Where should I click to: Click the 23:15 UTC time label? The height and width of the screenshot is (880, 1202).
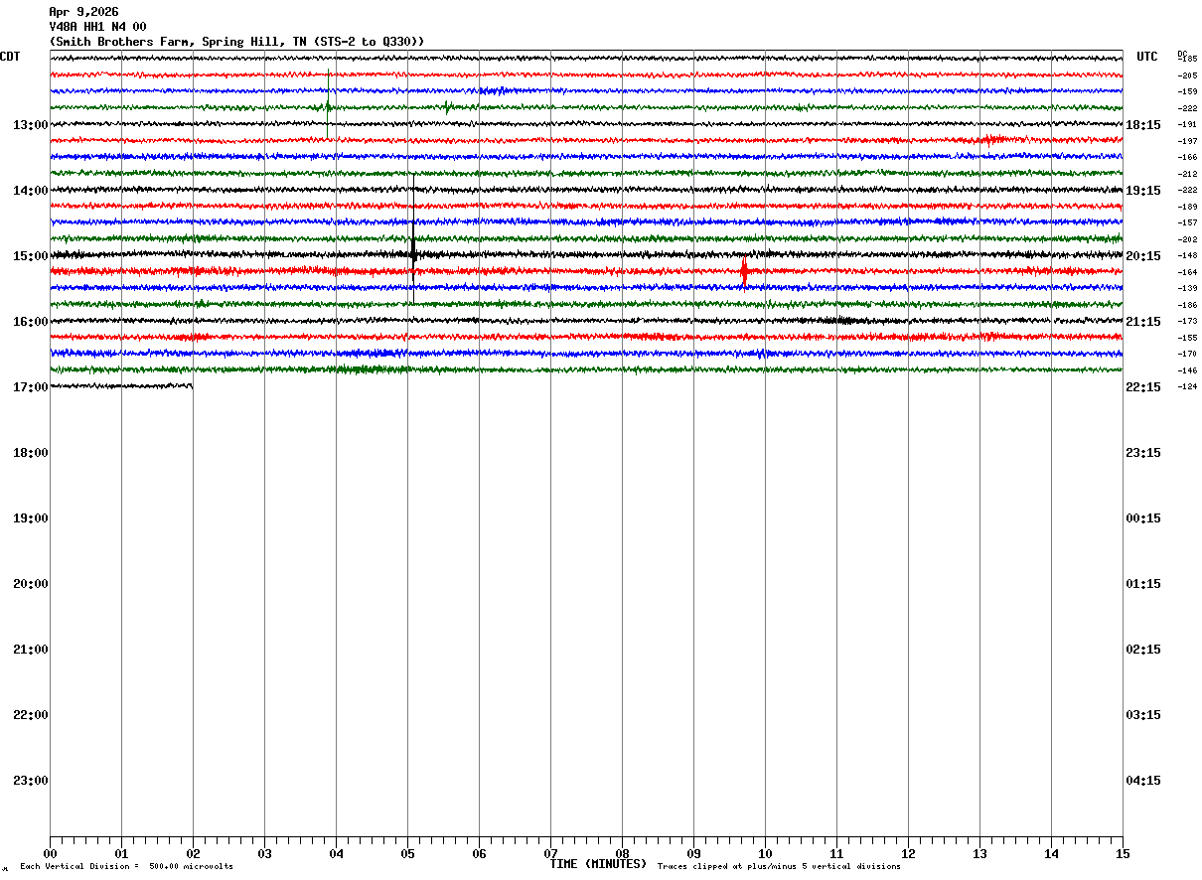[1143, 453]
